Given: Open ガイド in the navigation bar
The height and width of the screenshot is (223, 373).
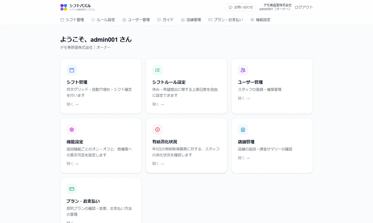Looking at the screenshot, I should point(165,20).
